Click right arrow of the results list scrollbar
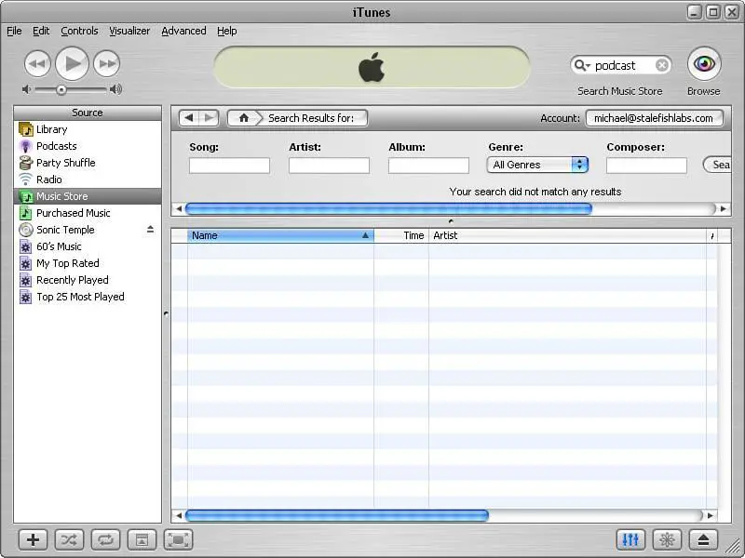This screenshot has width=745, height=558. (x=711, y=515)
